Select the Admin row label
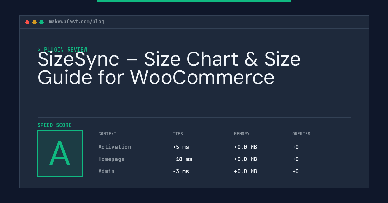388x203 pixels. 106,171
